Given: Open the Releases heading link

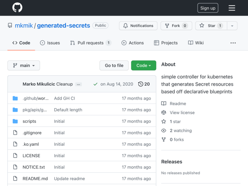Looking at the screenshot, I should tap(172, 162).
